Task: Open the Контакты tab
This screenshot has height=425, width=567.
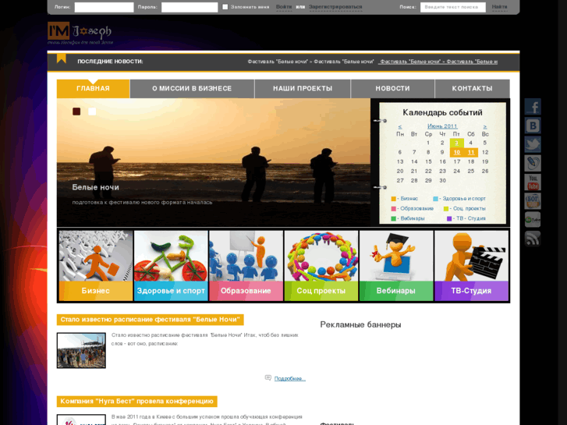Action: pos(473,89)
